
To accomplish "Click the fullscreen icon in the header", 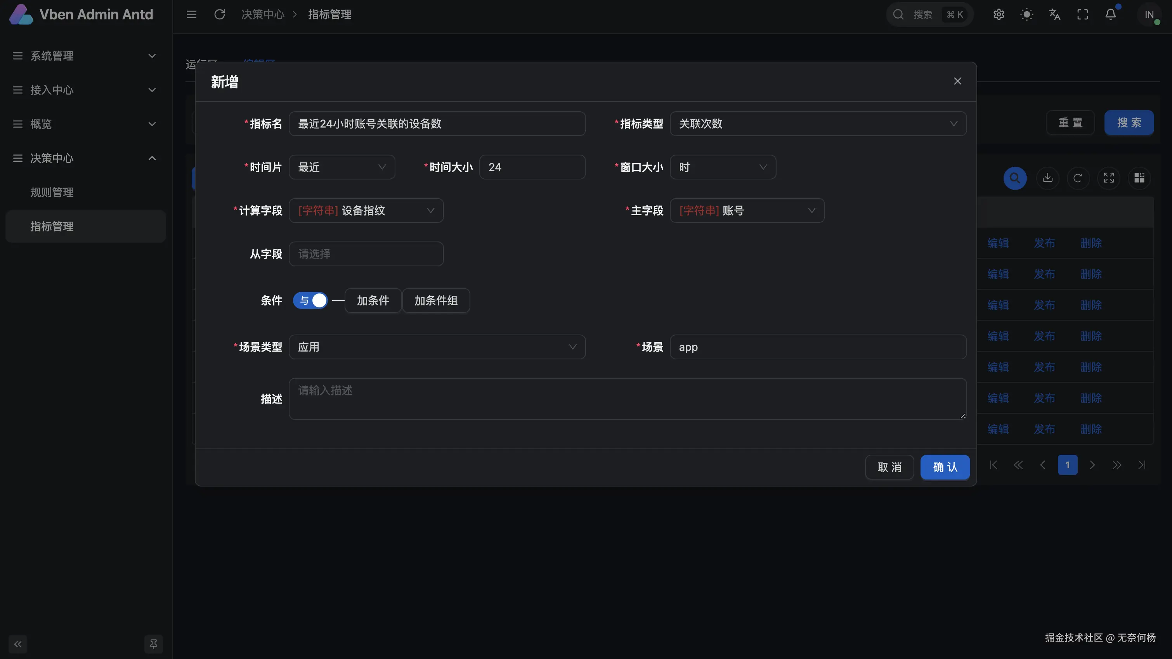I will pos(1082,15).
